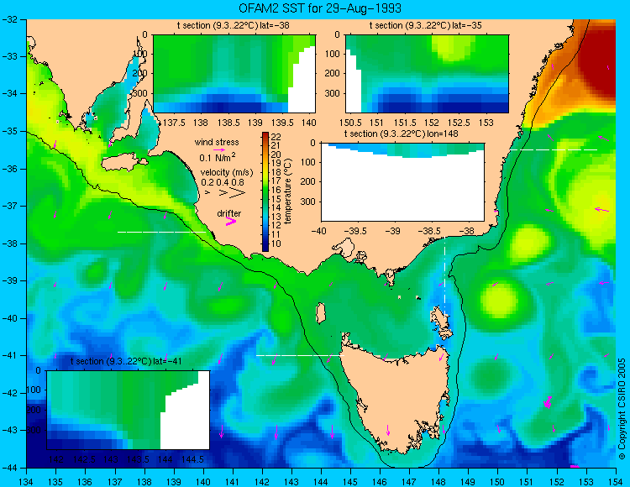Click the color bar tick label '22'
This screenshot has height=487, width=630.
tap(276, 137)
